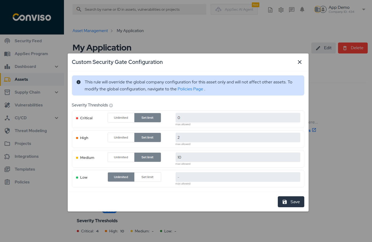The image size is (372, 242).
Task: Save the security gate configuration
Action: pos(291,202)
